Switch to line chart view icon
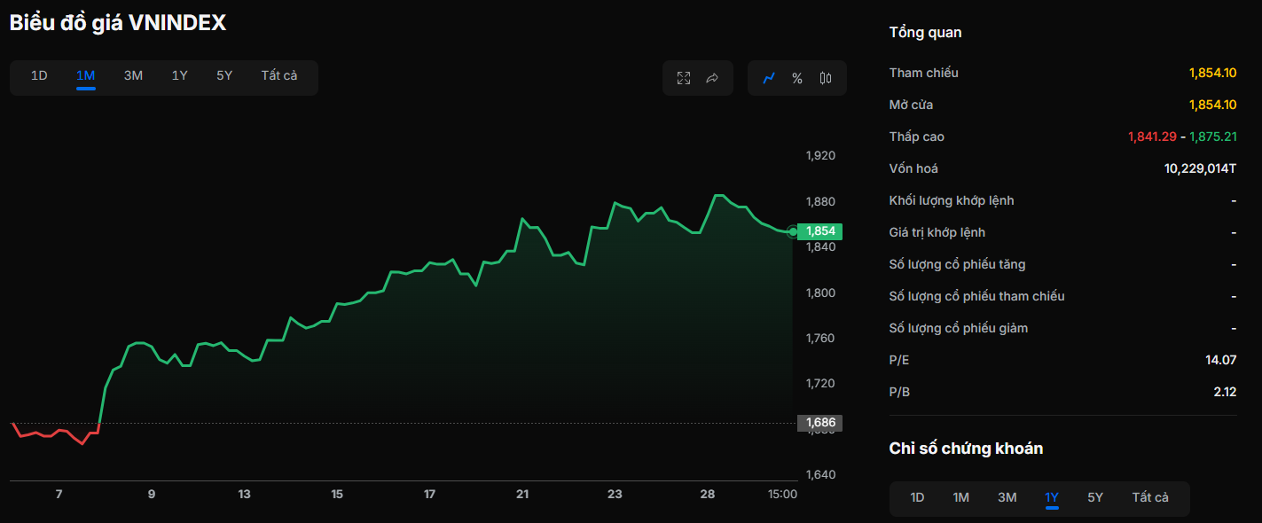Image resolution: width=1262 pixels, height=523 pixels. [x=769, y=78]
